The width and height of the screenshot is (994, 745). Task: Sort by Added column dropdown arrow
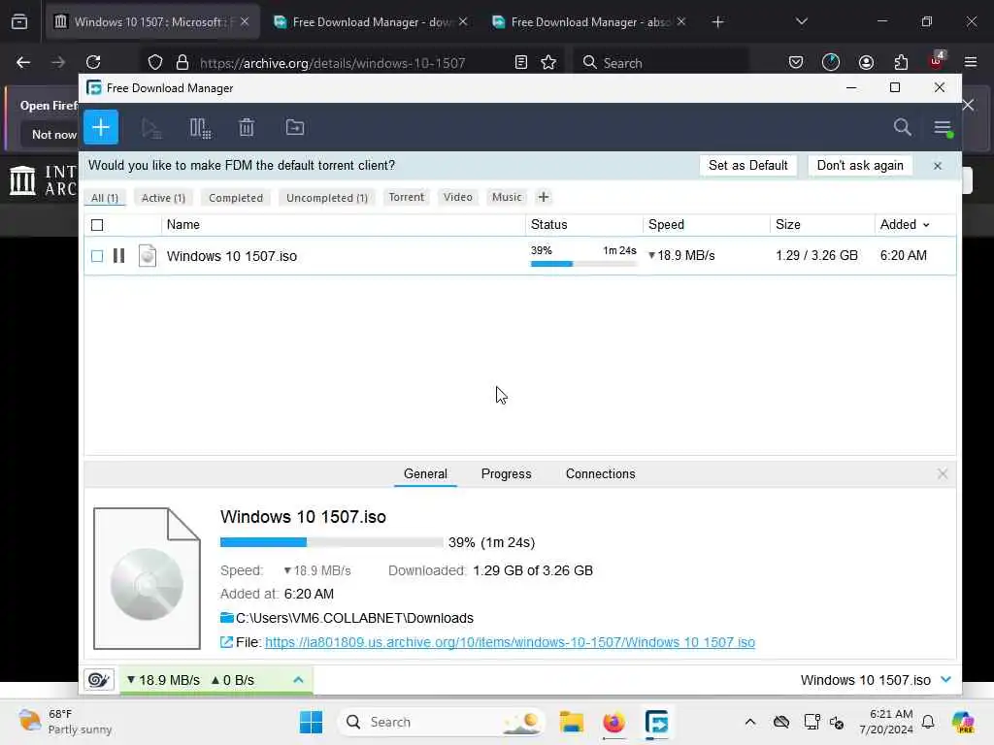[926, 225]
